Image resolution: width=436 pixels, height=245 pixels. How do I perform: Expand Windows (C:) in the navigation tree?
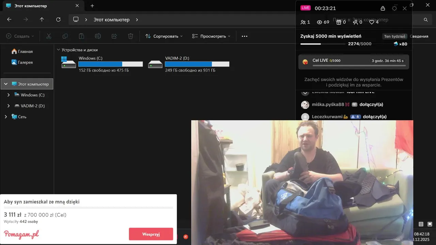9,95
